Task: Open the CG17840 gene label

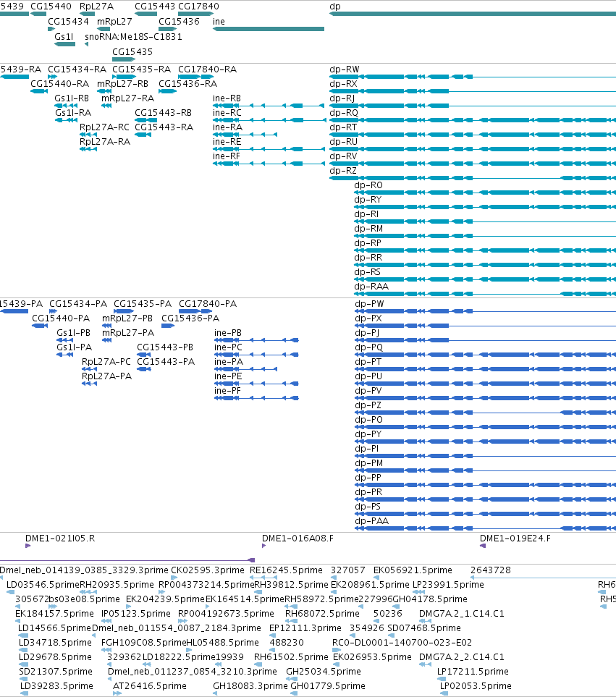Action: [198, 7]
